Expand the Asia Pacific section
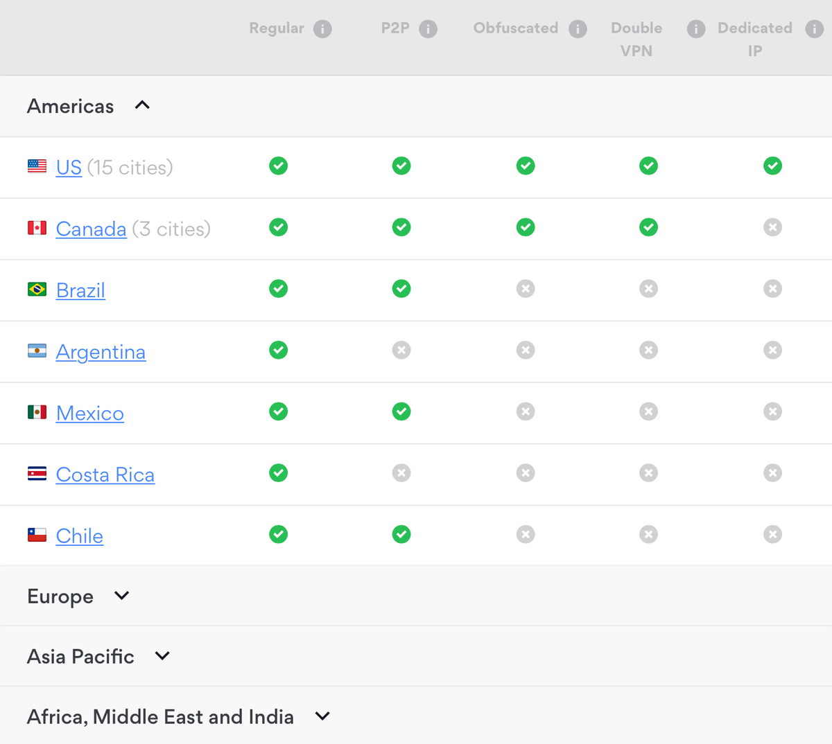832x744 pixels. tap(162, 655)
